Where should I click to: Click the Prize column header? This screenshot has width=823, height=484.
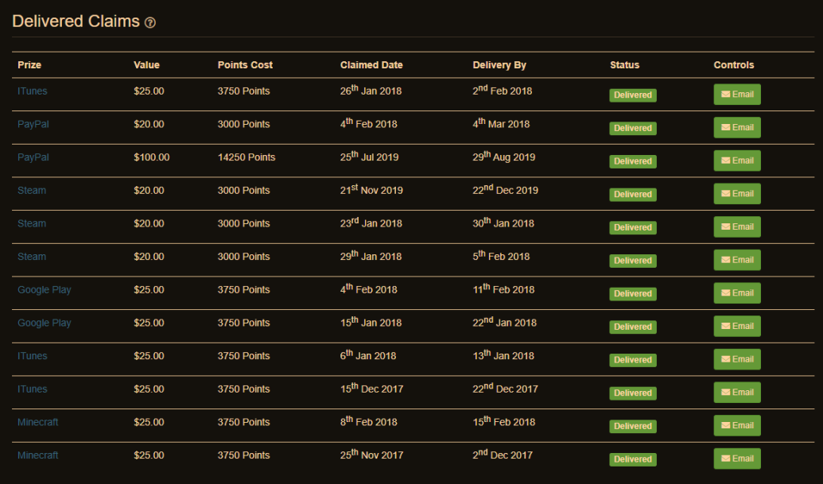pos(29,65)
